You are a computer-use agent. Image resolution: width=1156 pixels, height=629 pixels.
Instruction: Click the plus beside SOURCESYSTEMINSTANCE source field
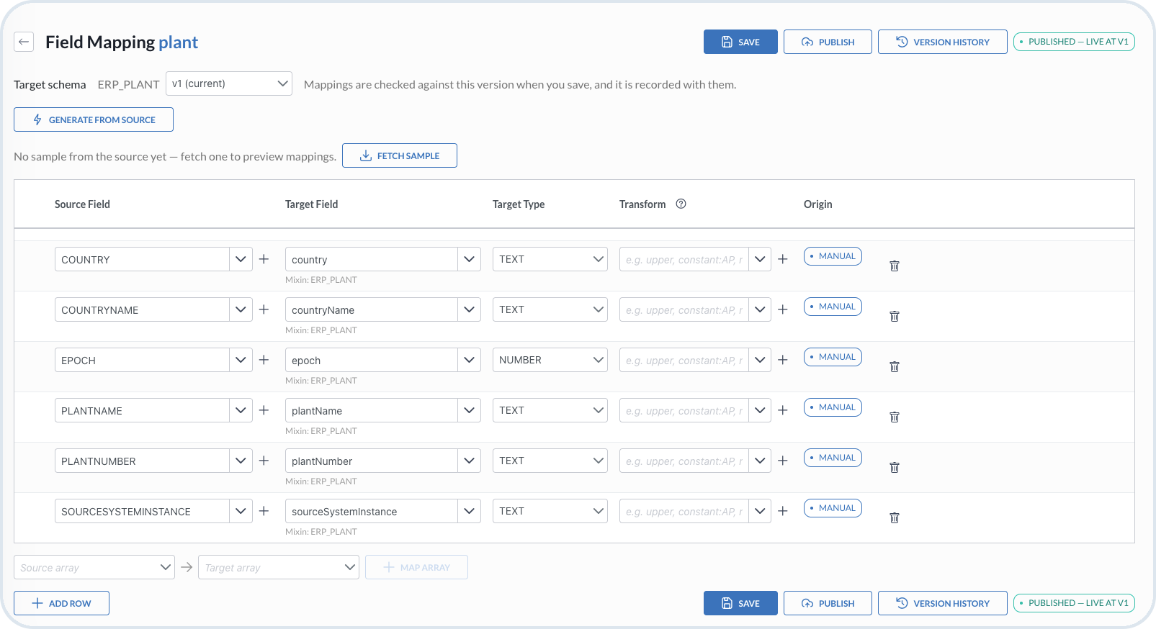(x=264, y=511)
